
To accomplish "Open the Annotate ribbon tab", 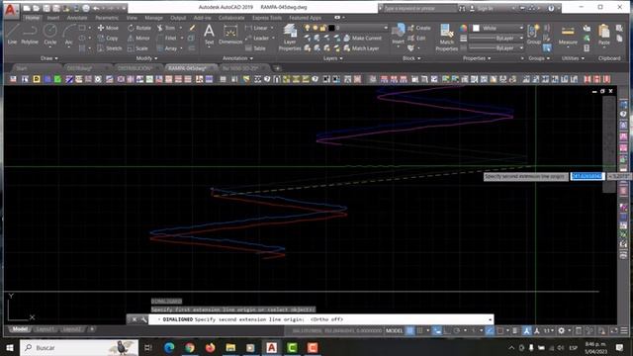I will [x=77, y=18].
